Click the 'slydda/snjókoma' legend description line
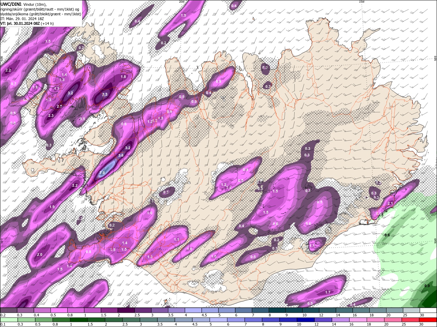The image size is (437, 327). coord(41,14)
